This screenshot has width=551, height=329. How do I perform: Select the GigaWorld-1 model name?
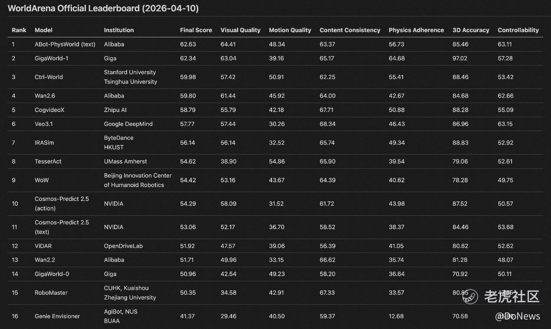pyautogui.click(x=52, y=58)
